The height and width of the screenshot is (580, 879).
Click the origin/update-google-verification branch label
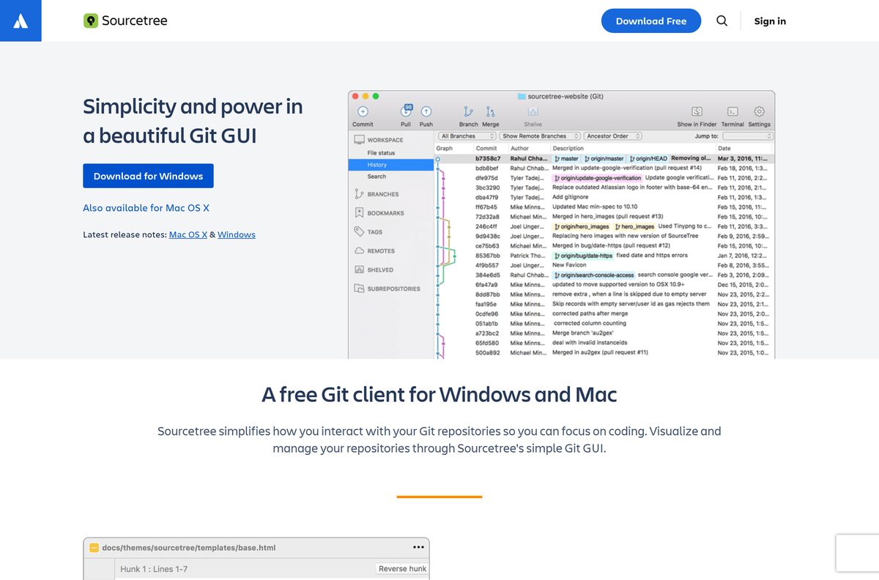pyautogui.click(x=597, y=178)
